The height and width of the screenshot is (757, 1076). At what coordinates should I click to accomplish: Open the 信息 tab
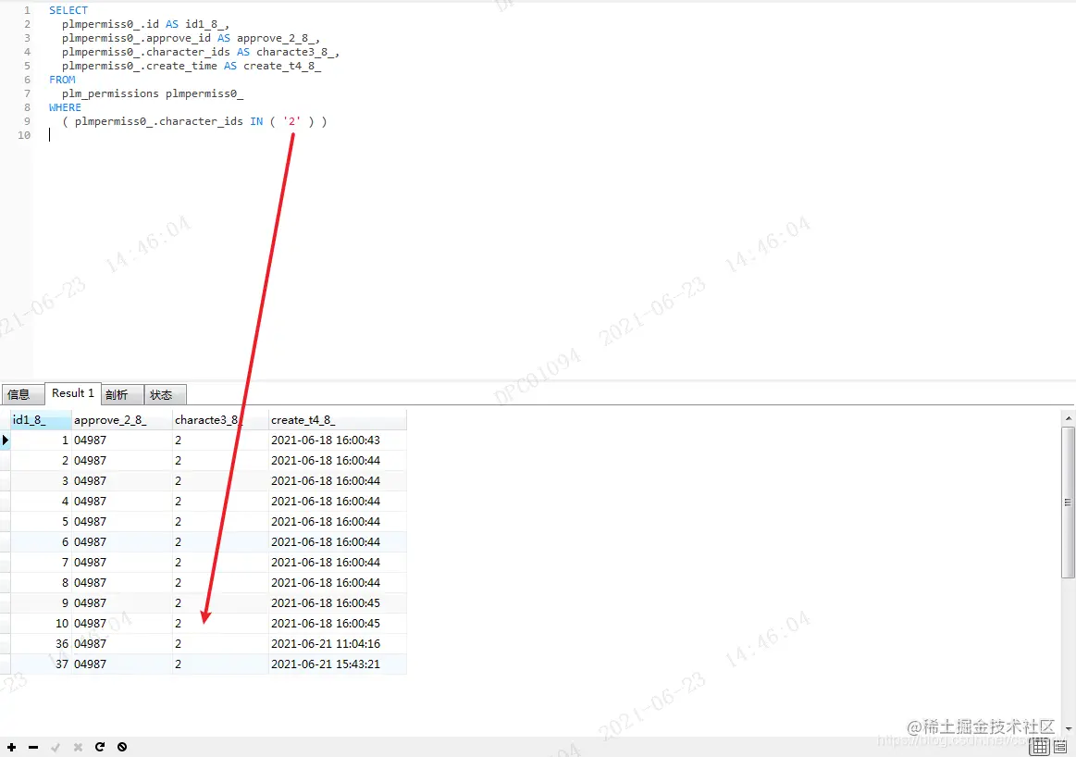[22, 394]
